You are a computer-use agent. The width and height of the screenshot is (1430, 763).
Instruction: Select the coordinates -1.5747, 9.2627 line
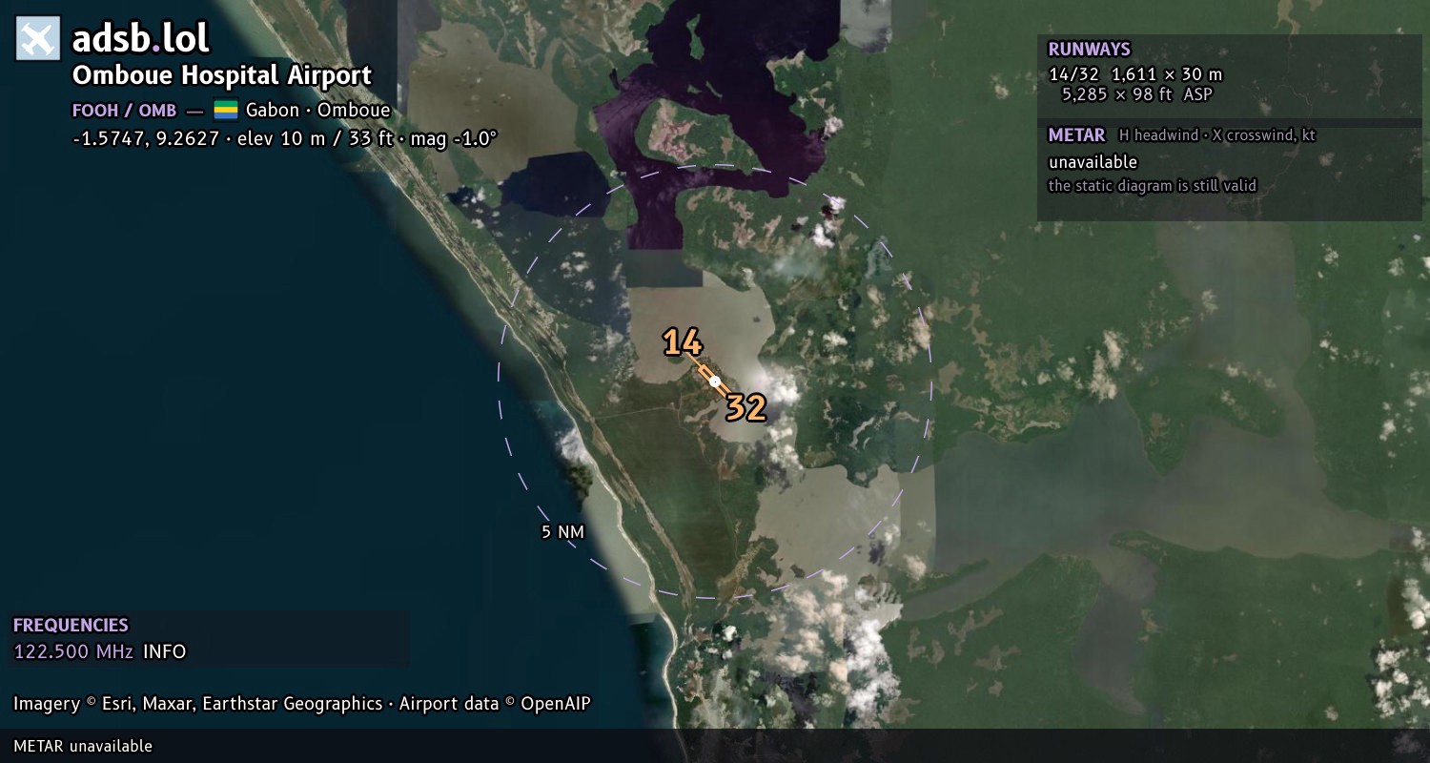coord(285,138)
